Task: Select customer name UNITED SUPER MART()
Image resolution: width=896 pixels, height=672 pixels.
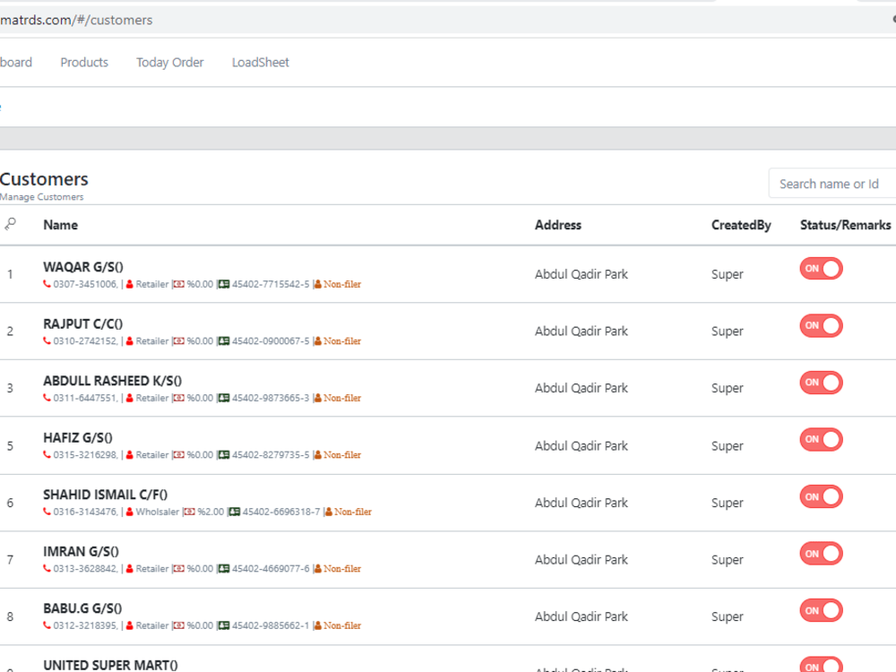Action: (x=110, y=665)
